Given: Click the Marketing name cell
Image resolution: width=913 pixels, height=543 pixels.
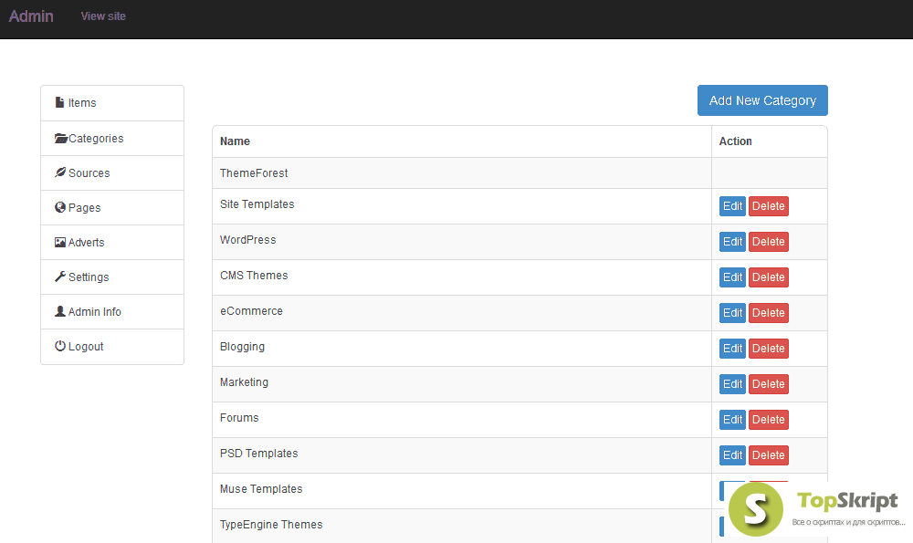Looking at the screenshot, I should [x=462, y=383].
